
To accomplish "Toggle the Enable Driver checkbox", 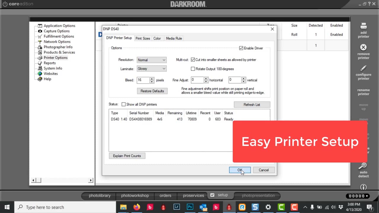I will tap(241, 48).
